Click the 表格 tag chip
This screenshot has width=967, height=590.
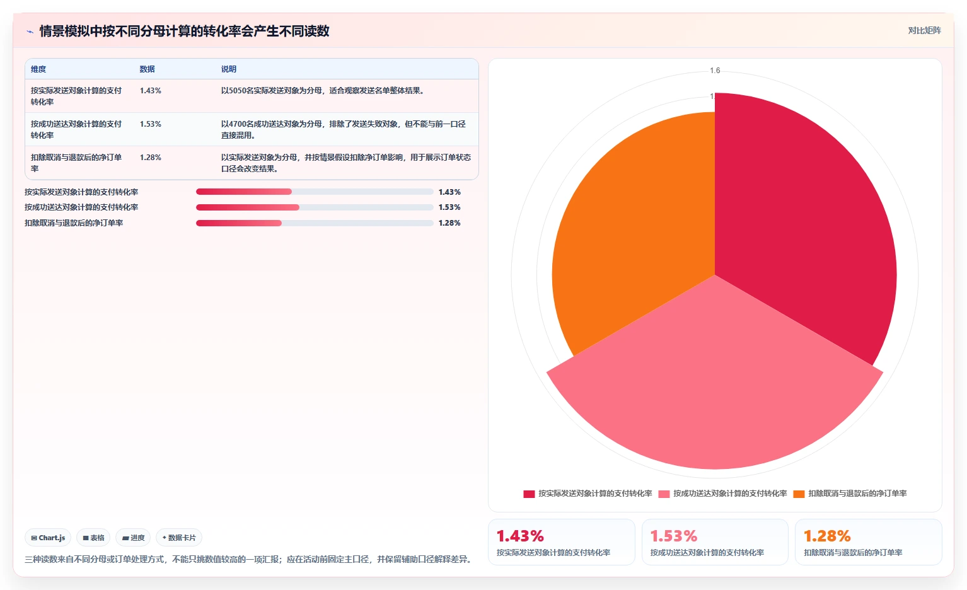click(93, 538)
